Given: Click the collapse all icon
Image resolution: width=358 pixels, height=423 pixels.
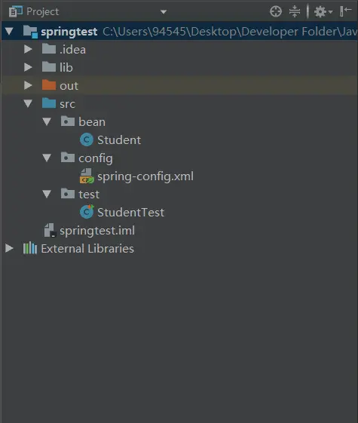Looking at the screenshot, I should pos(295,11).
